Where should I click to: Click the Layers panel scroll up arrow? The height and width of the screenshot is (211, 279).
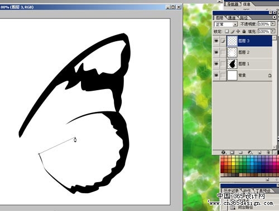click(275, 38)
